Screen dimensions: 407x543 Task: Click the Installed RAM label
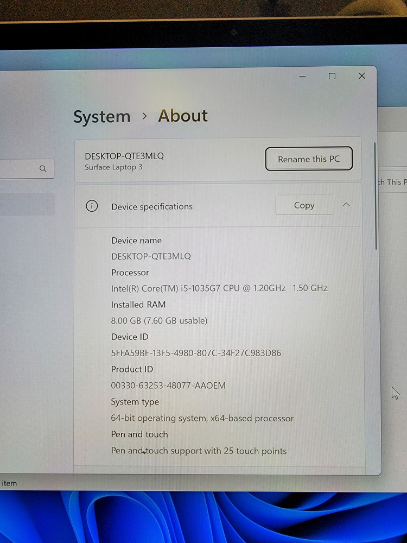[x=138, y=305]
